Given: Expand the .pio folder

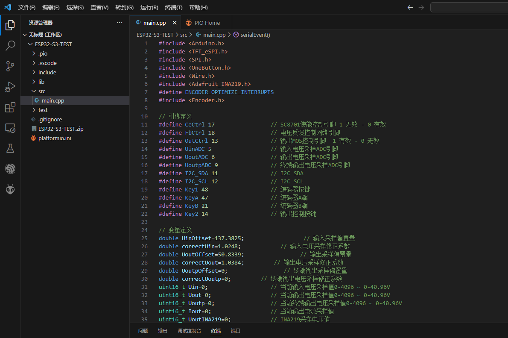Looking at the screenshot, I should click(34, 53).
